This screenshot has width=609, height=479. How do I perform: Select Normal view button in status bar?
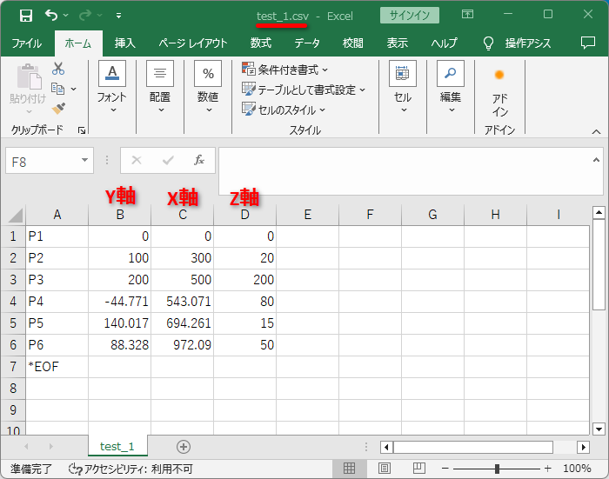click(x=349, y=469)
